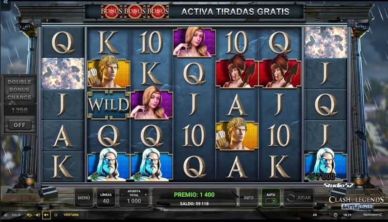Click the Zeus symbol showing 7 000
This screenshot has width=388, height=222.
click(x=325, y=166)
